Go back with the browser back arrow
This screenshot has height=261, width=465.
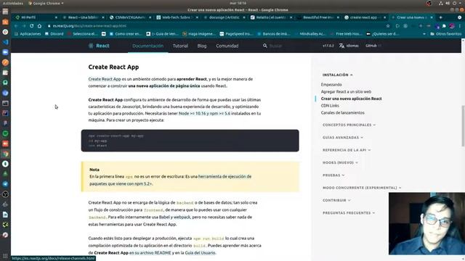click(16, 26)
